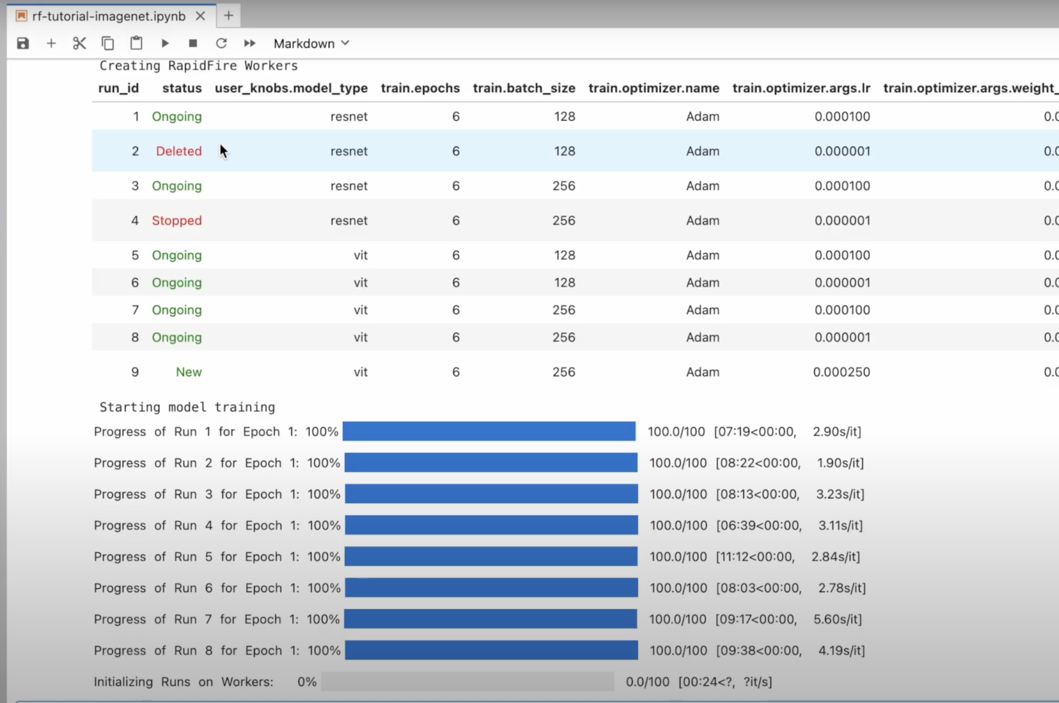The image size is (1059, 703).
Task: Close the rf-tutorial-imagenet.ipynb tab
Action: (200, 16)
